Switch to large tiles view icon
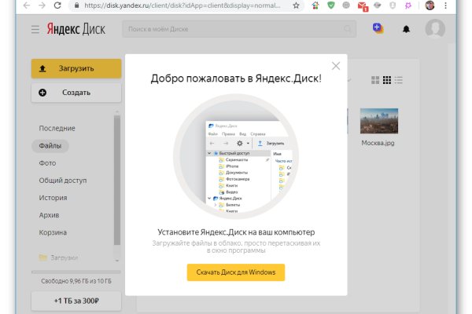This screenshot has height=314, width=472. [374, 80]
